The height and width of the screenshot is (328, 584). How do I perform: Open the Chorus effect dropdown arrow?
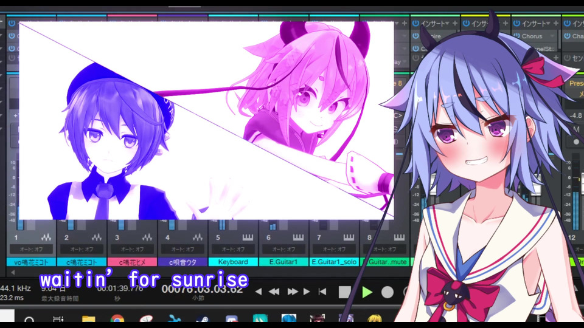(552, 36)
